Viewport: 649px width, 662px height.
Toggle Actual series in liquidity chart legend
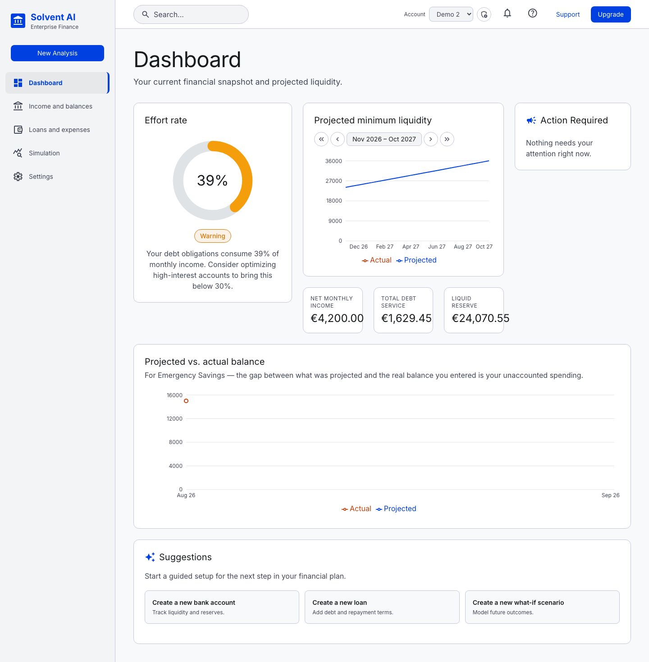point(377,260)
